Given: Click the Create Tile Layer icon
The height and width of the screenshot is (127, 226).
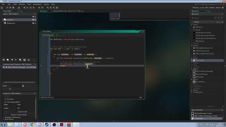Looking at the screenshot, I should pyautogui.click(x=12, y=60).
